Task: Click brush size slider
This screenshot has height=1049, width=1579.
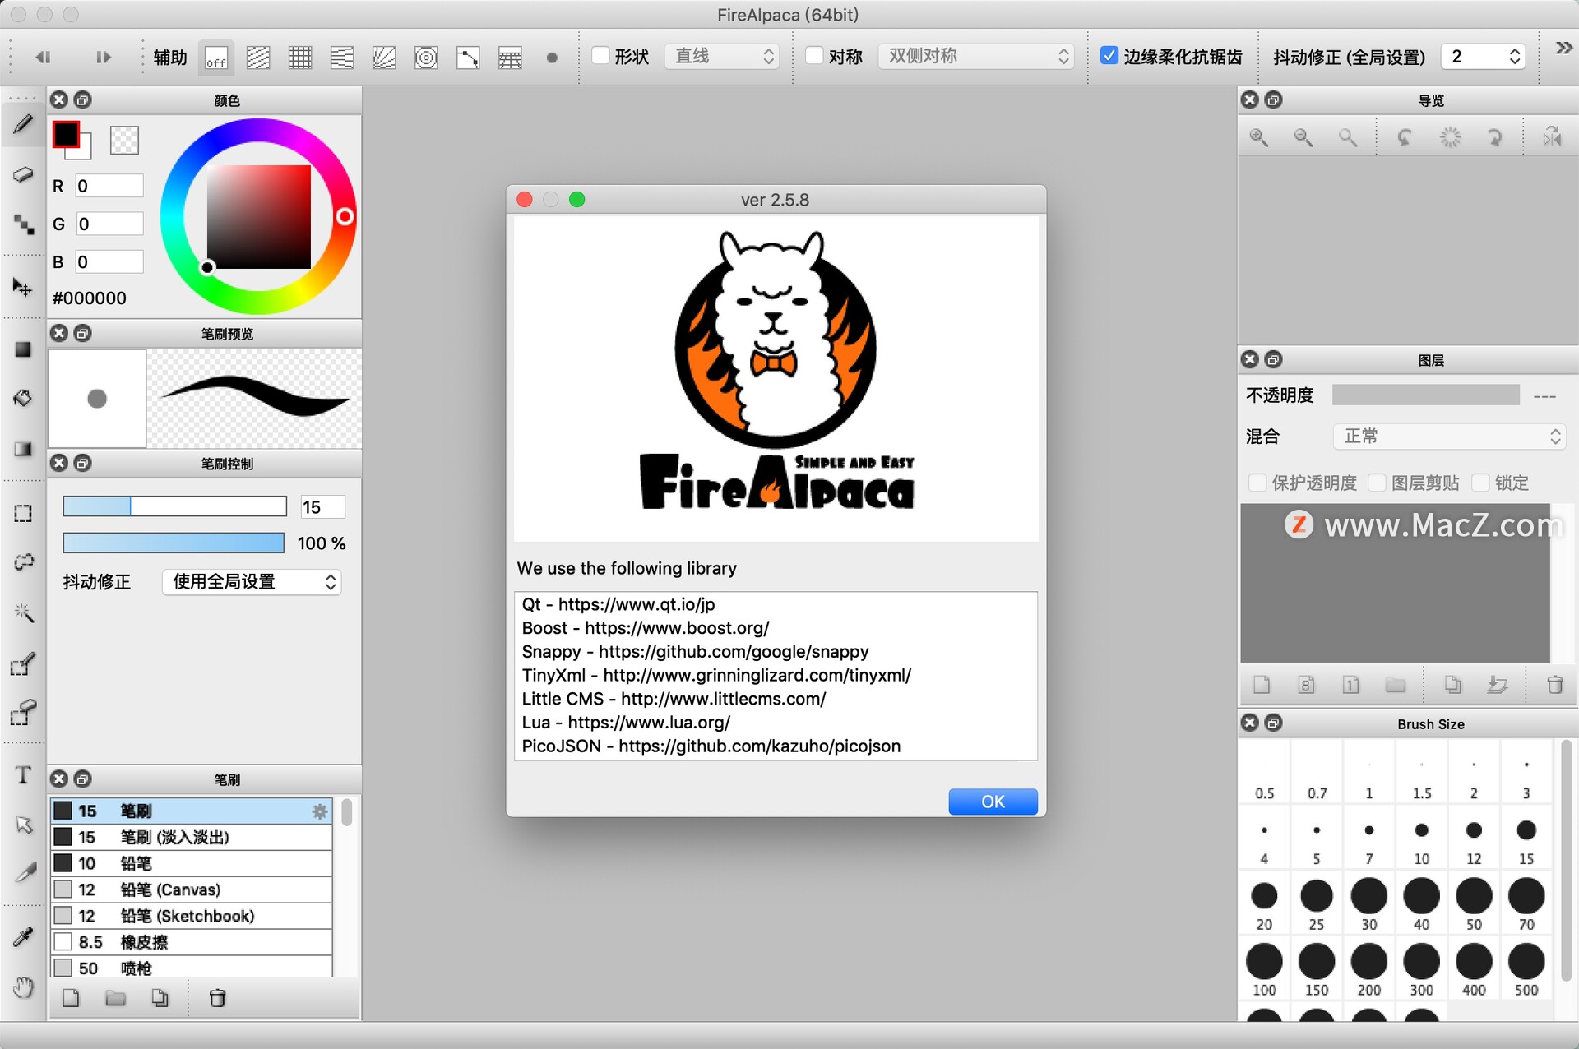Action: pos(174,506)
